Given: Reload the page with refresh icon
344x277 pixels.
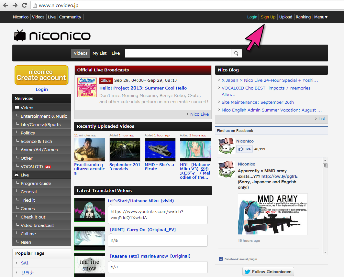Looking at the screenshot, I should tap(24, 5).
